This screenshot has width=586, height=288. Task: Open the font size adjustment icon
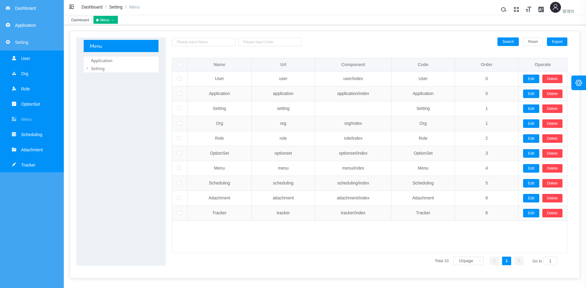528,9
